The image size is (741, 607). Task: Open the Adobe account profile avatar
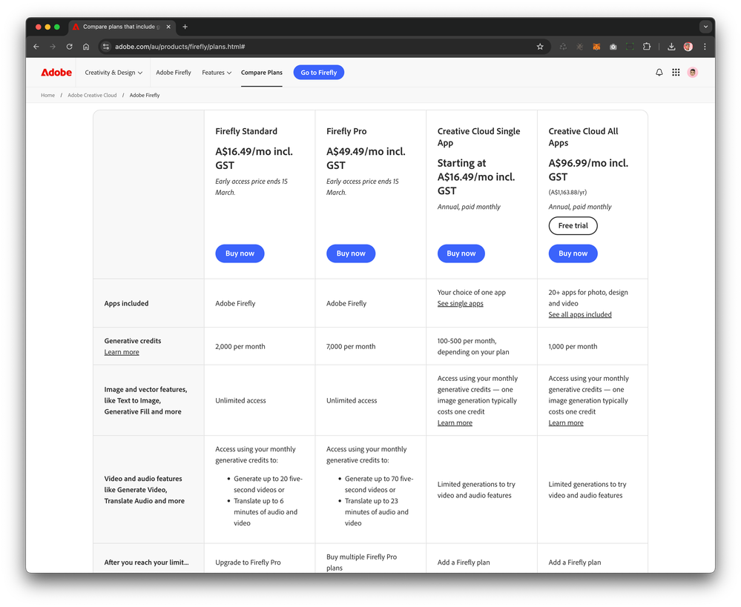pos(692,73)
